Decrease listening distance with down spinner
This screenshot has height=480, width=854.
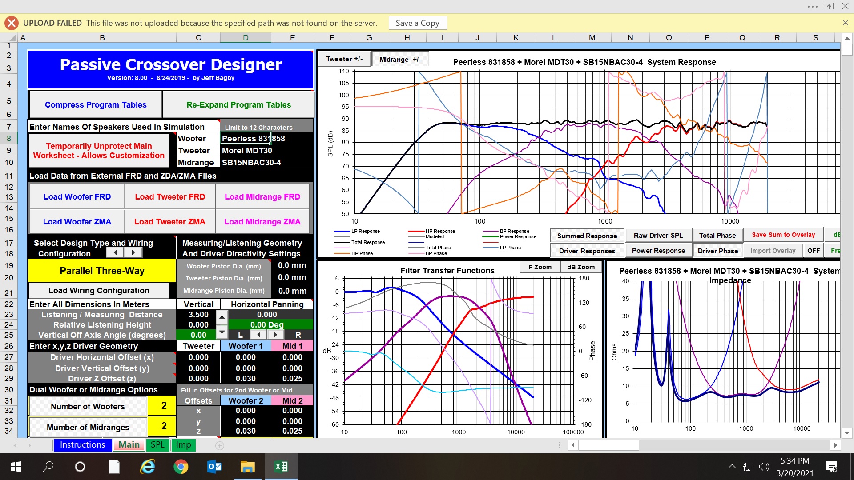[x=222, y=332]
